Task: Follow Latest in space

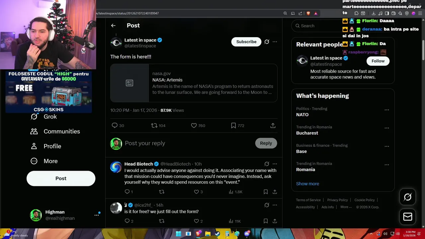Action: (x=378, y=61)
